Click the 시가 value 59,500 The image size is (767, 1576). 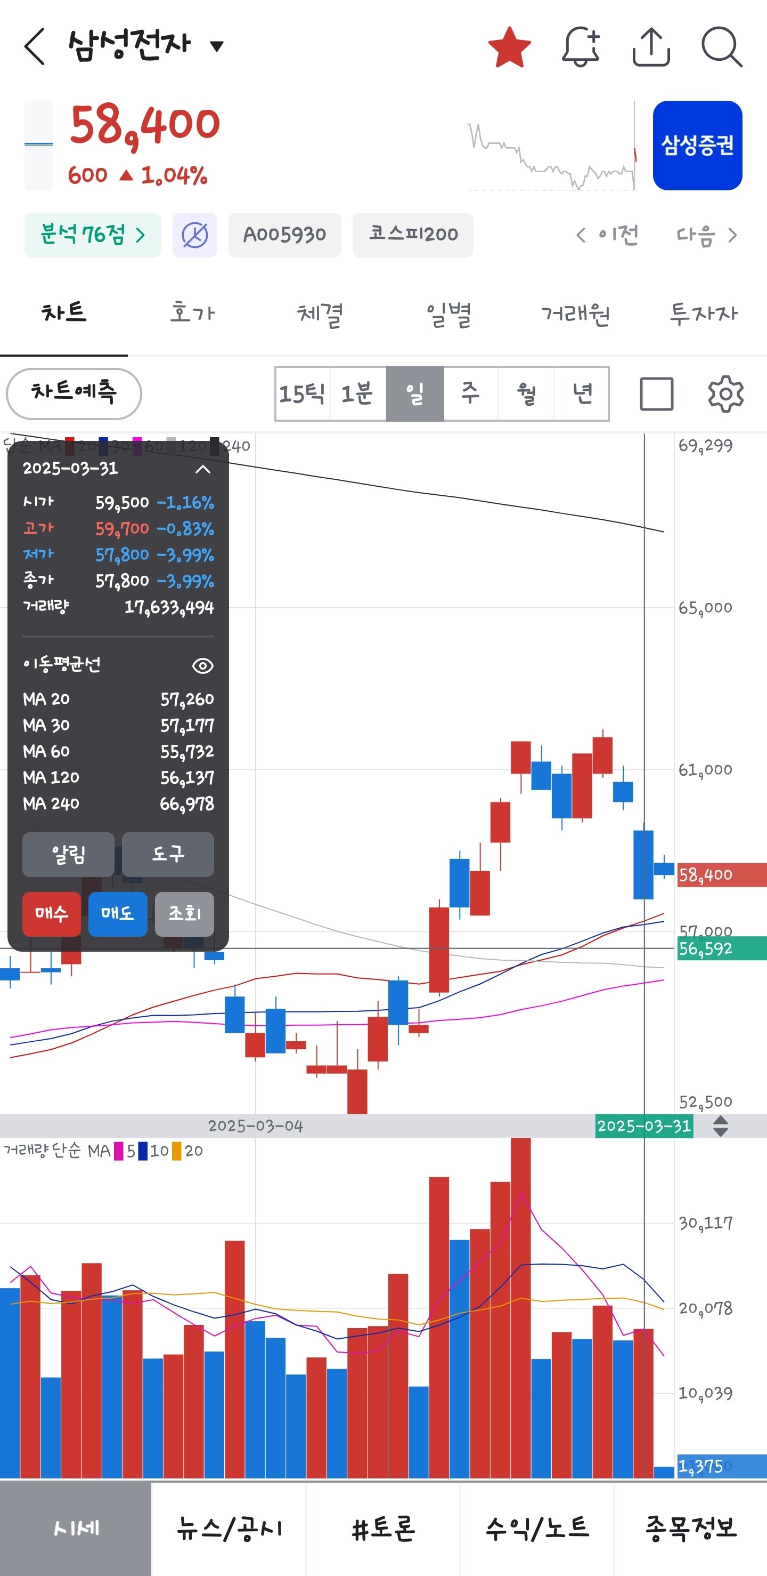click(x=122, y=503)
